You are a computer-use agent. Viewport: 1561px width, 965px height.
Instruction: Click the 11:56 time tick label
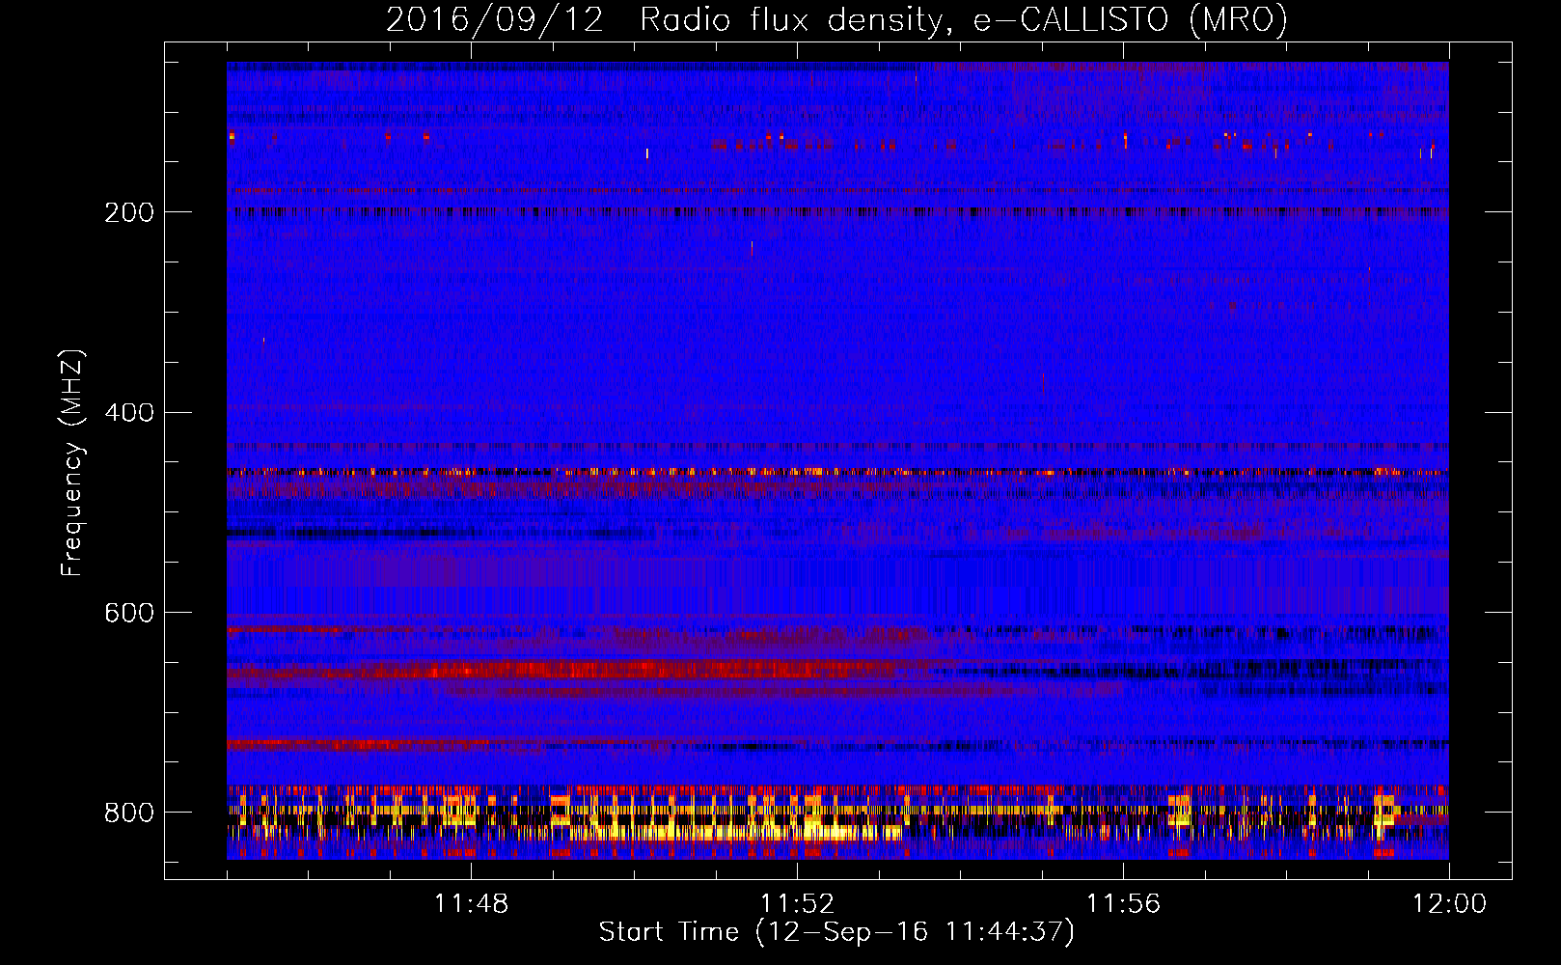coord(1123,904)
